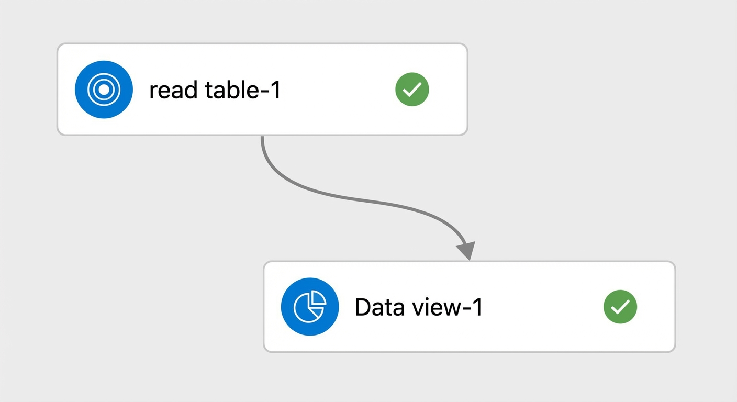Click the green checkmark on read table-1
This screenshot has height=402, width=737.
tap(412, 90)
